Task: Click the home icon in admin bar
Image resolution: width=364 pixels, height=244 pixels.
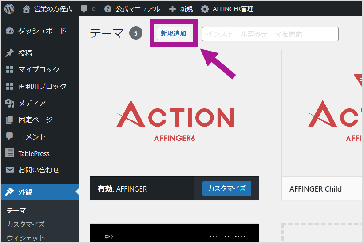Action: (26, 9)
